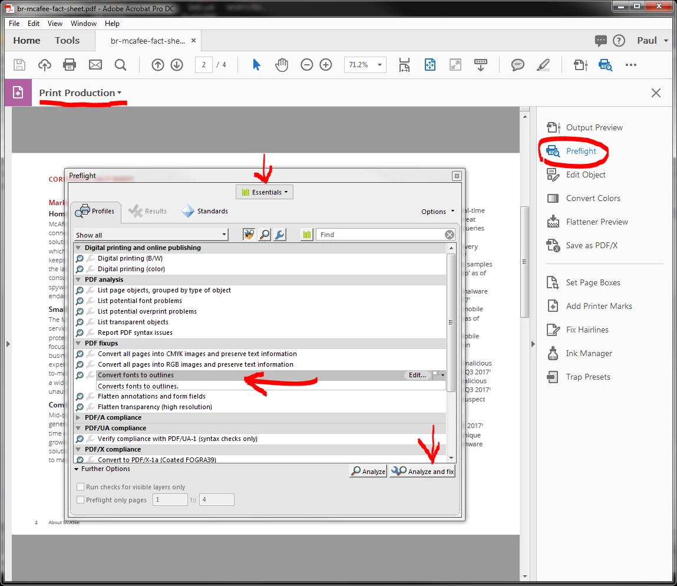Open the File menu

14,24
